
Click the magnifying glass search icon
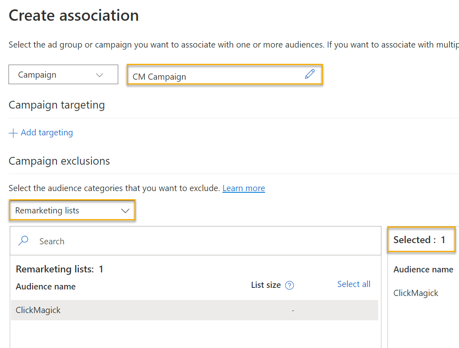(24, 241)
